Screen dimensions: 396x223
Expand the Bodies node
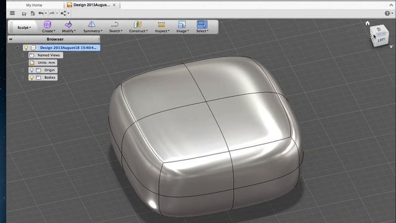pos(22,77)
